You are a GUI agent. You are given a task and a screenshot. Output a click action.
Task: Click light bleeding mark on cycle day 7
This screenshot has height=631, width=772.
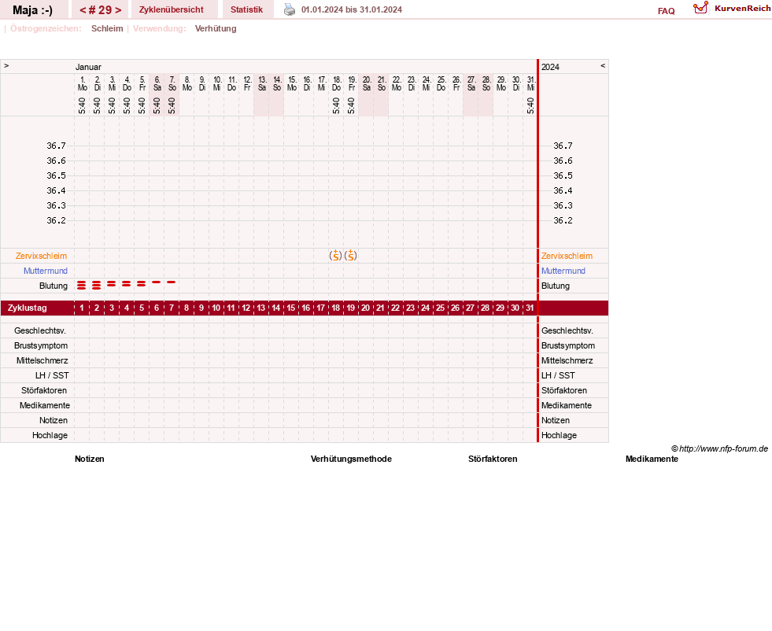click(172, 282)
